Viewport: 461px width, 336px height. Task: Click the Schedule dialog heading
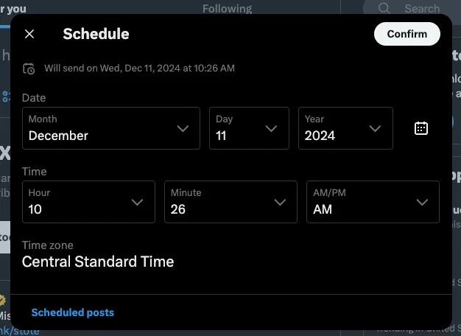click(x=96, y=34)
